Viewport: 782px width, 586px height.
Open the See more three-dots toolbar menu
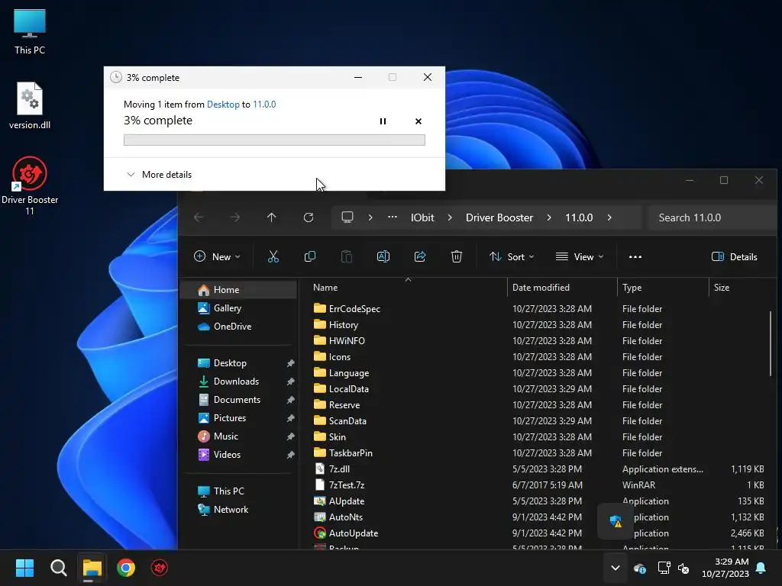click(635, 256)
